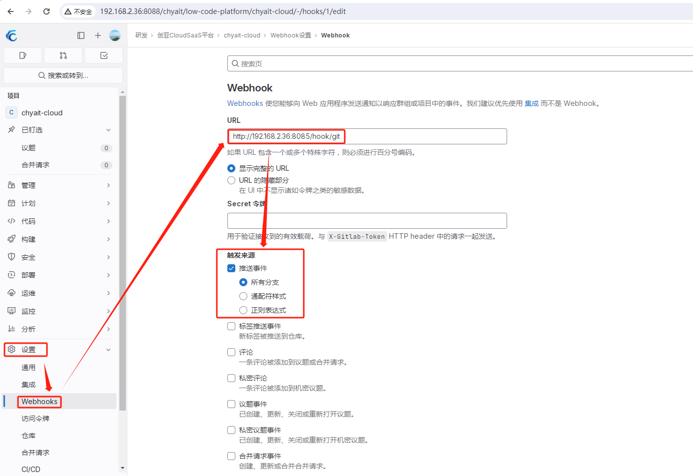
Task: Toggle the sidebar collapse icon
Action: coord(81,35)
